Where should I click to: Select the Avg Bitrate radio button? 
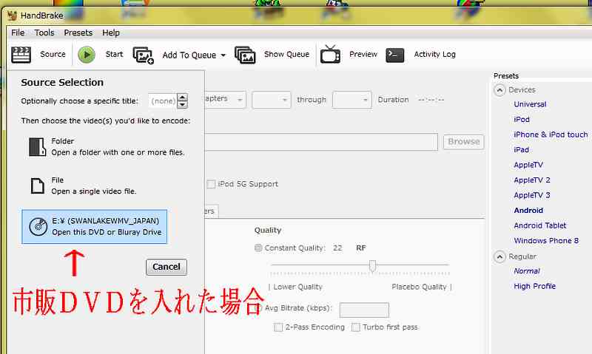click(258, 308)
